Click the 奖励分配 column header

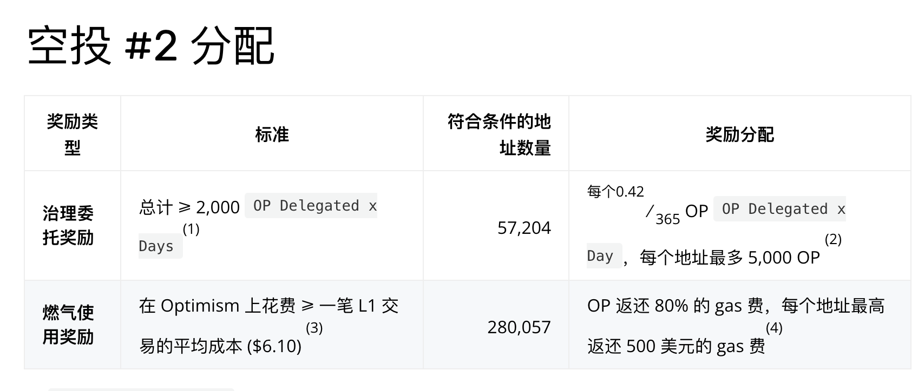[x=740, y=134]
